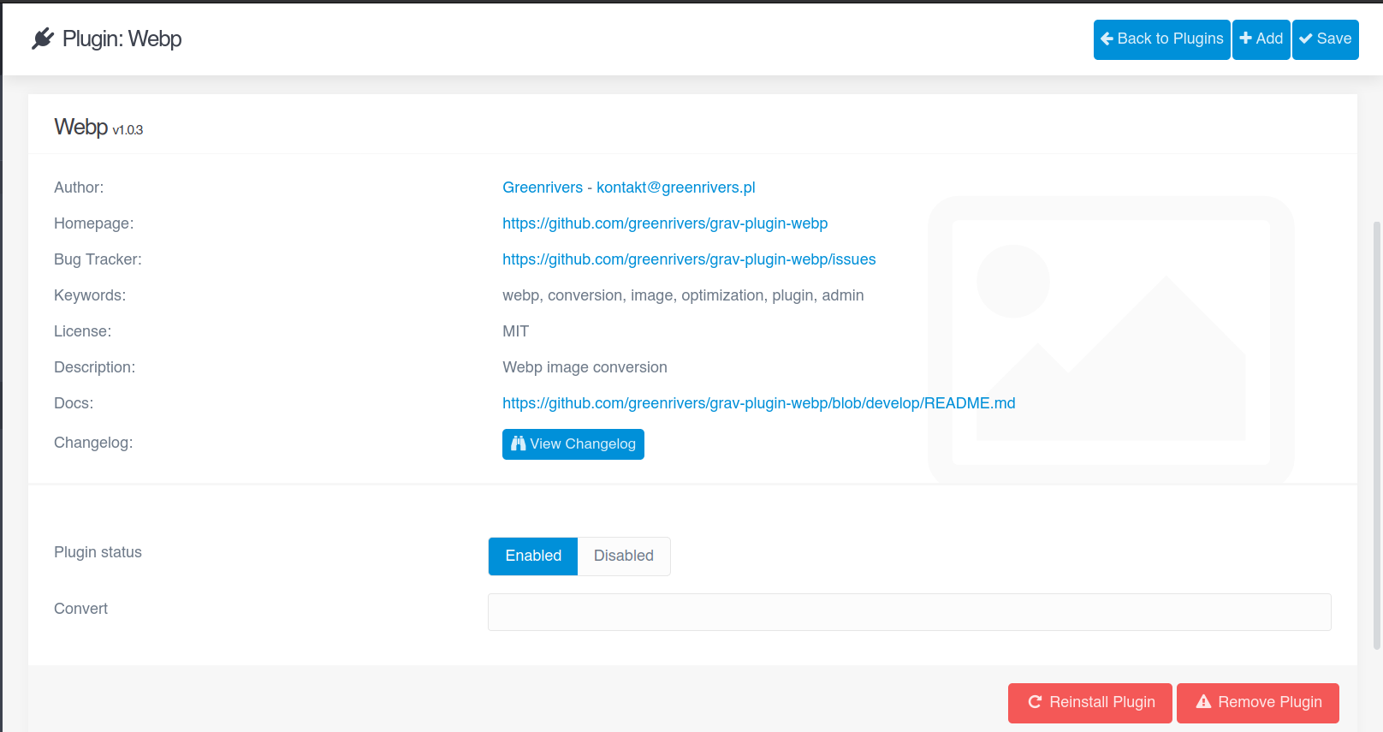Set plugin status to Enabled
Screen dimensions: 1383x732
(533, 556)
